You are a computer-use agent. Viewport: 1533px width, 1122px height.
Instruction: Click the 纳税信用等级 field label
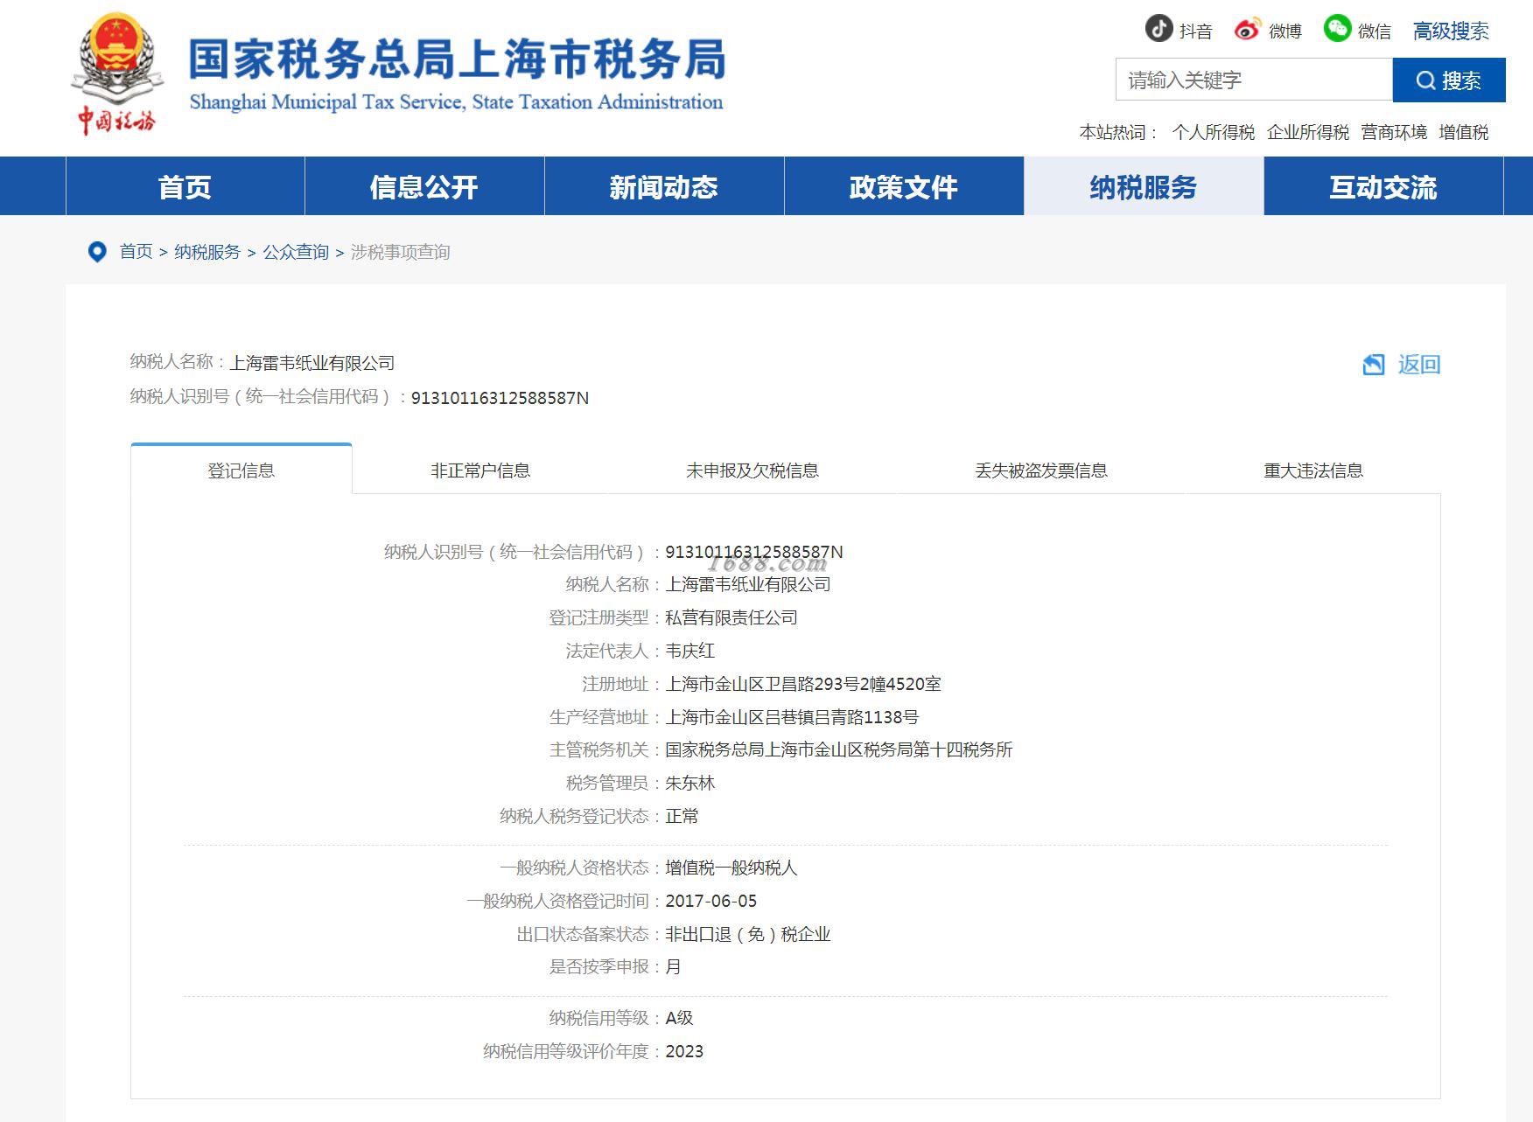(x=599, y=1018)
